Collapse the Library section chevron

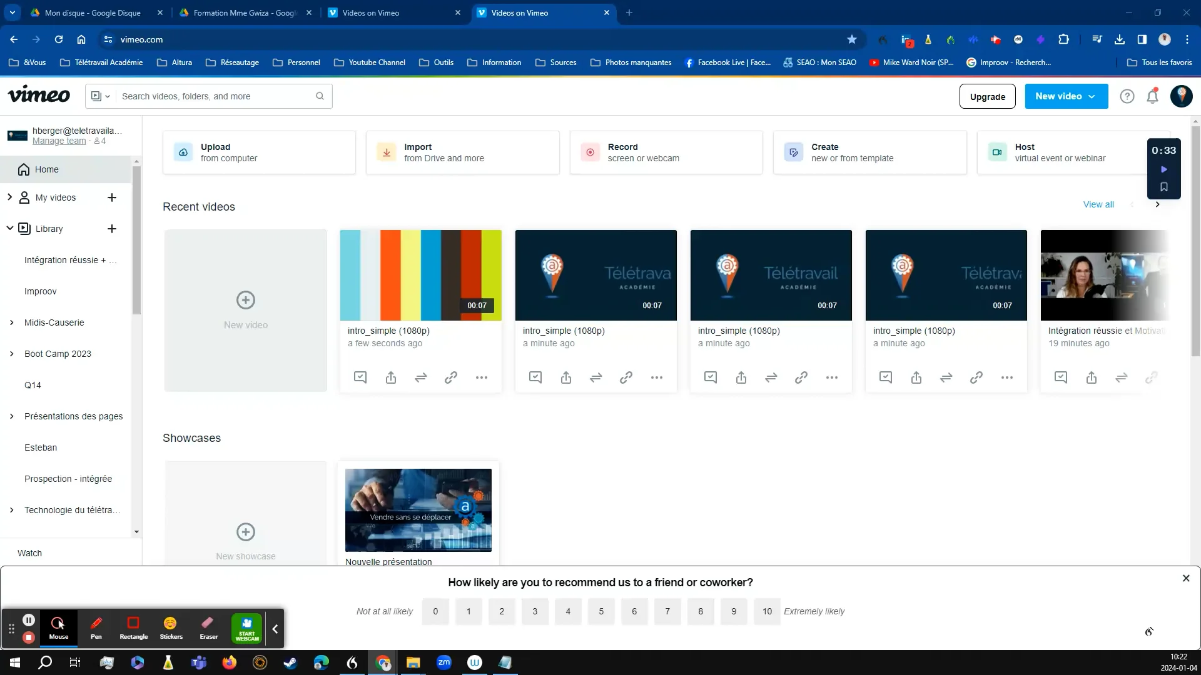[9, 228]
